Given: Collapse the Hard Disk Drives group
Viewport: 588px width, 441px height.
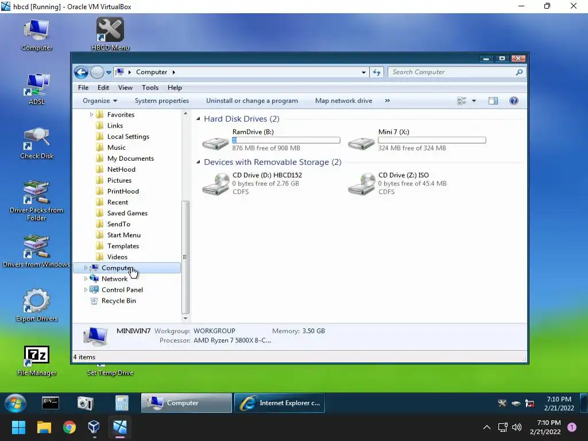Looking at the screenshot, I should pos(198,119).
